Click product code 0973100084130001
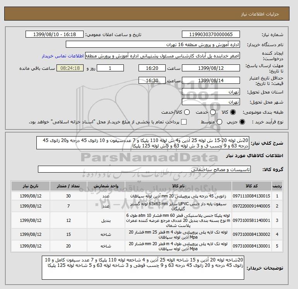Viewport: 298px width, 289px height. click(x=252, y=246)
